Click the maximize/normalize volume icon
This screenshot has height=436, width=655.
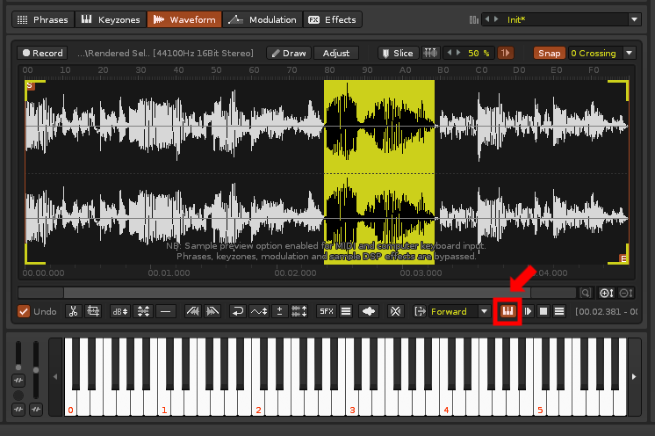(143, 311)
